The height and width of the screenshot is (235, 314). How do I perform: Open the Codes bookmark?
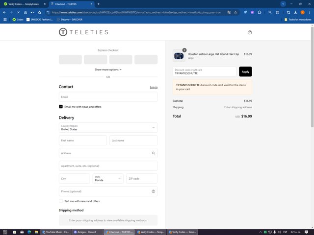click(18, 20)
